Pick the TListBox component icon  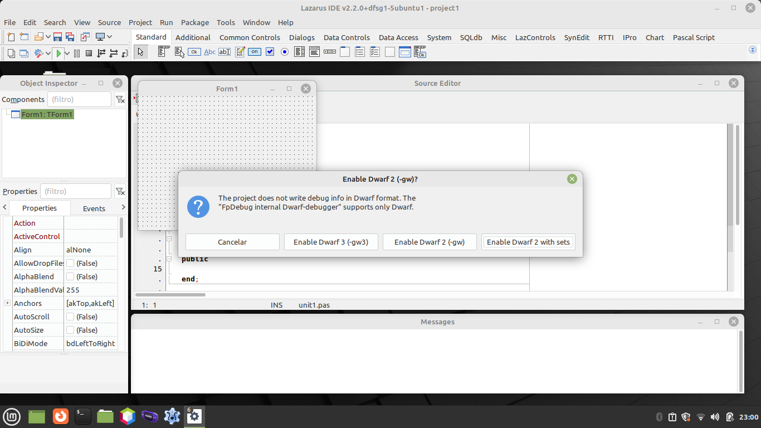(300, 52)
